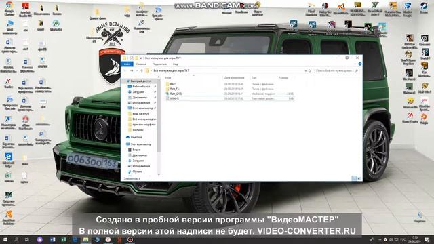
Task: Expand the ribbon with the chevron
Action: pos(355,64)
